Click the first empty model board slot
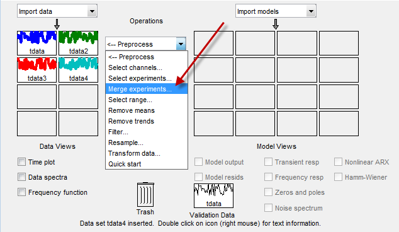This screenshot has height=232, width=399. point(213,43)
